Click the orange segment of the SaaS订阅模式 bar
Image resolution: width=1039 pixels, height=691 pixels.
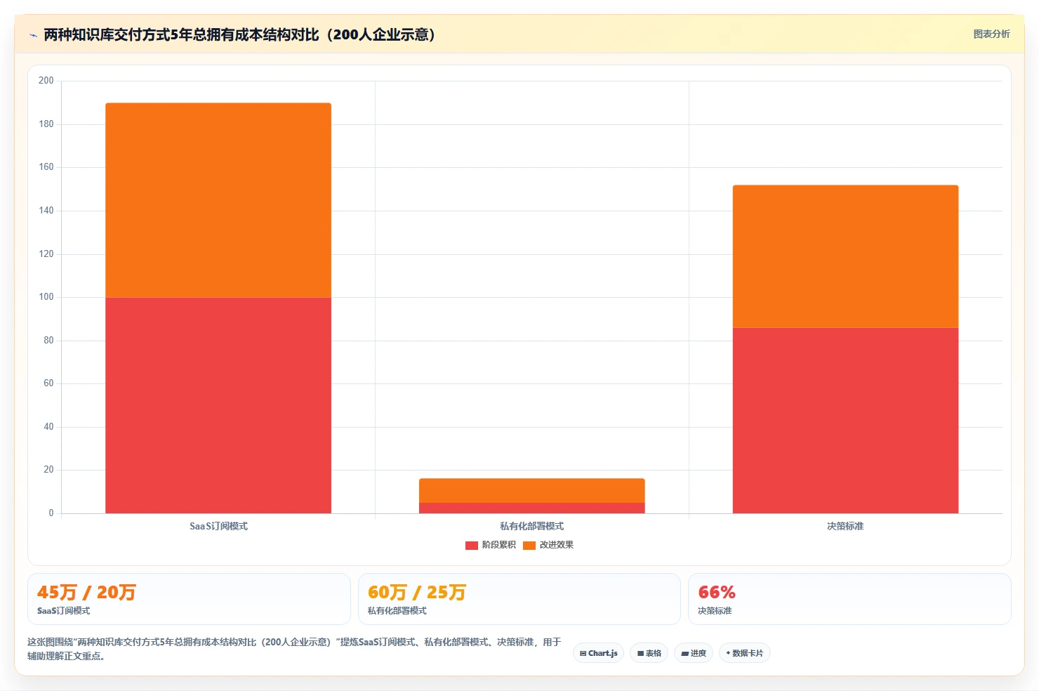(218, 200)
